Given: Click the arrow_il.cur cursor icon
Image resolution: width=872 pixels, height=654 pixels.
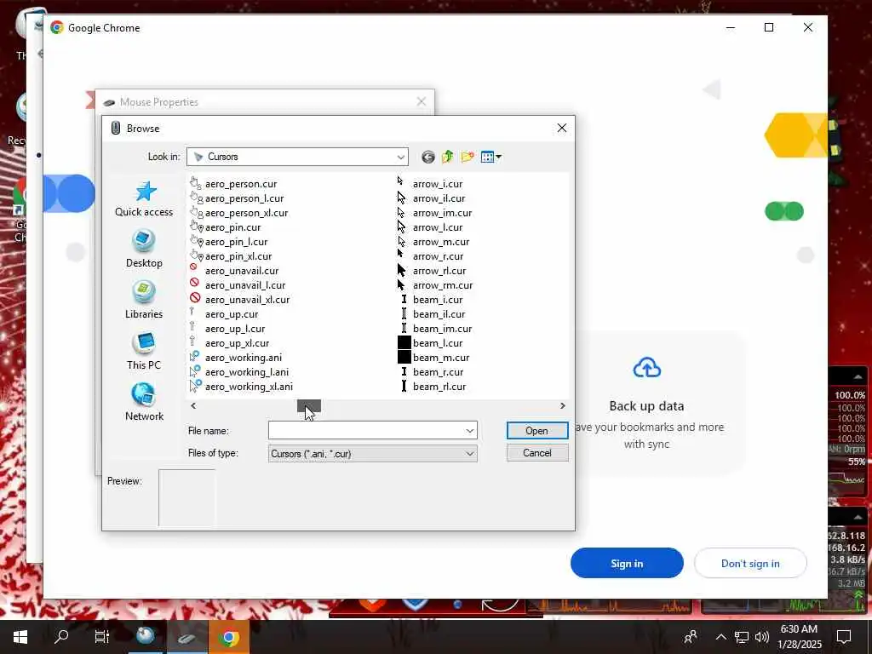Looking at the screenshot, I should point(402,198).
